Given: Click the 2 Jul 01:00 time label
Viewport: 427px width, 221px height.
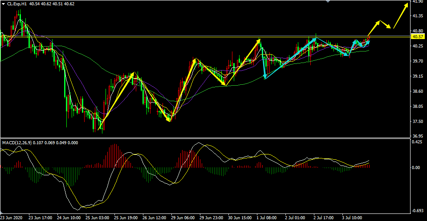Looking at the screenshot, I should [295, 218].
